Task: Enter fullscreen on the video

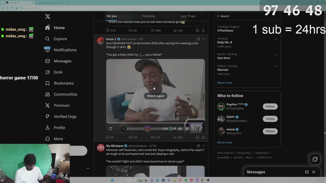Action: (201, 129)
